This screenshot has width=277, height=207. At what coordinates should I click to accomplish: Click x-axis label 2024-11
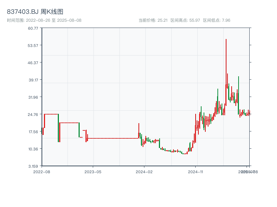[x=195, y=172]
